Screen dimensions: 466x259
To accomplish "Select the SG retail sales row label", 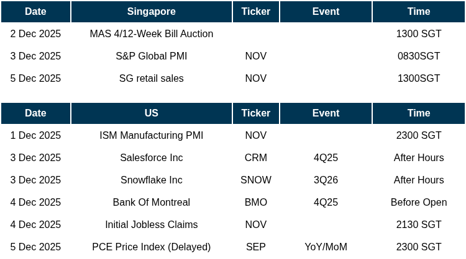I will tap(151, 79).
